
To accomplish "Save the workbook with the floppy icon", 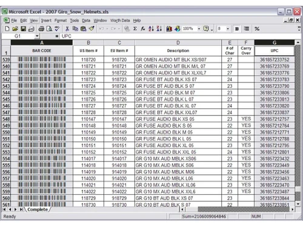I will [23, 28].
